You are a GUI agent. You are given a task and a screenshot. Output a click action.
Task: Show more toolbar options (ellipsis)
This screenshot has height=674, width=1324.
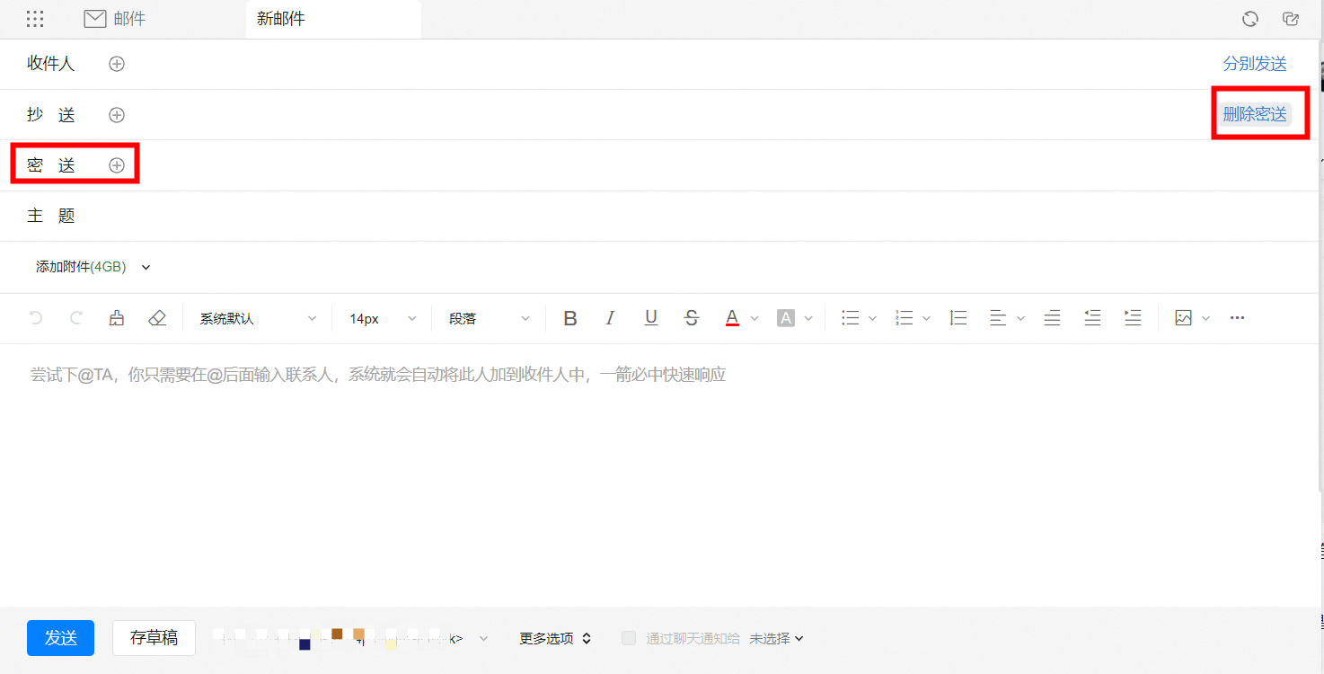coord(1238,318)
